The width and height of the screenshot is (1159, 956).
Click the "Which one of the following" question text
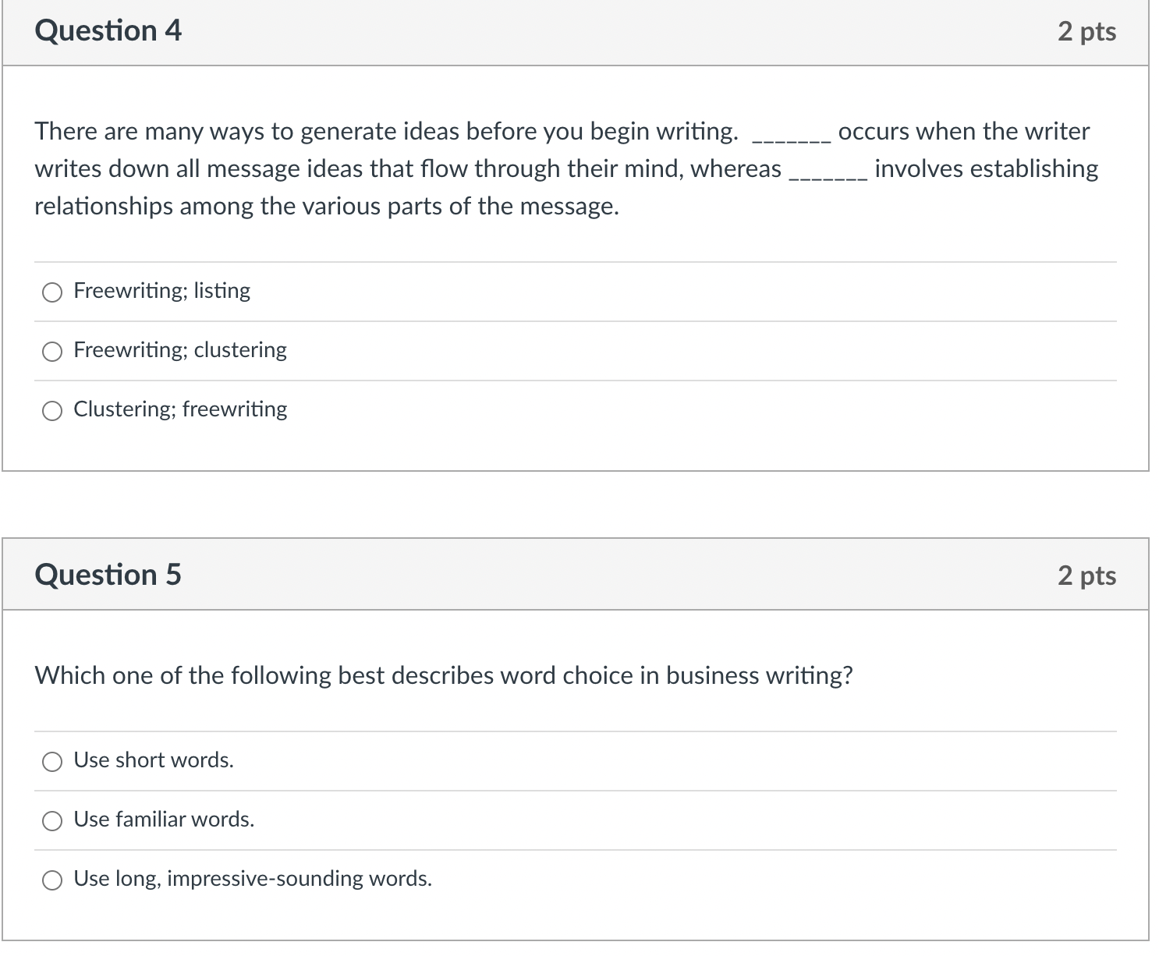[x=443, y=675]
